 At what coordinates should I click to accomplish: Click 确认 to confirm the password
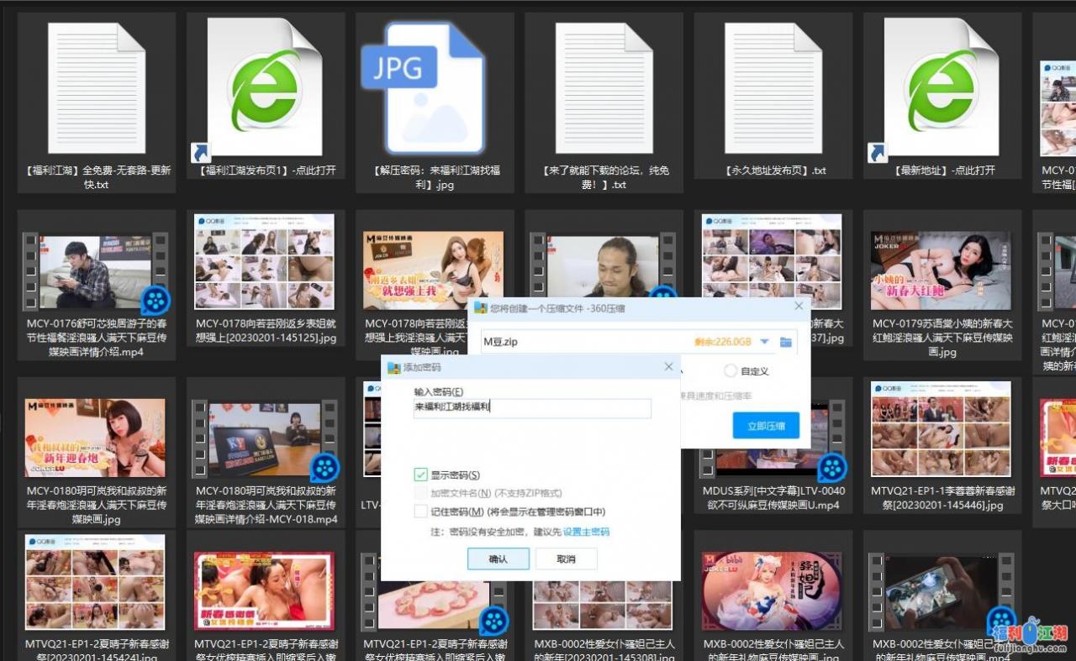[x=498, y=559]
